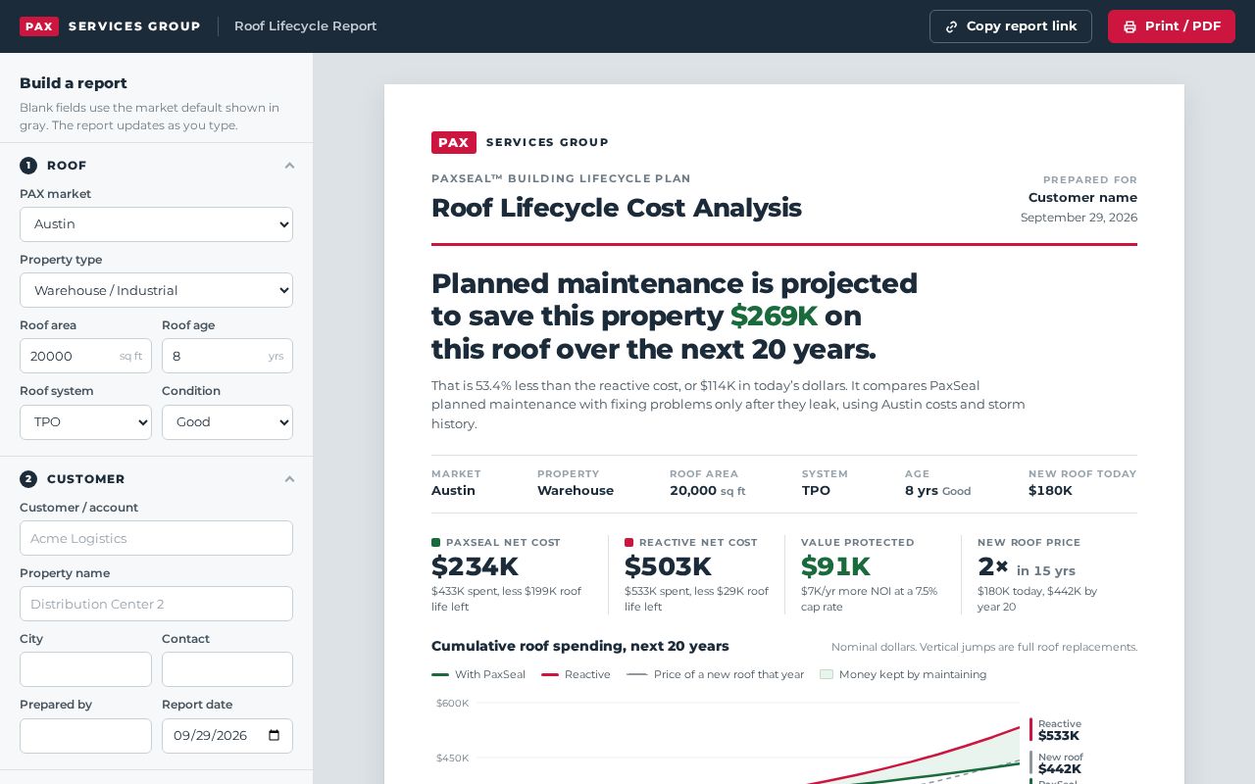Click the September 29, 2026 report date
The height and width of the screenshot is (784, 1255).
tap(1079, 218)
